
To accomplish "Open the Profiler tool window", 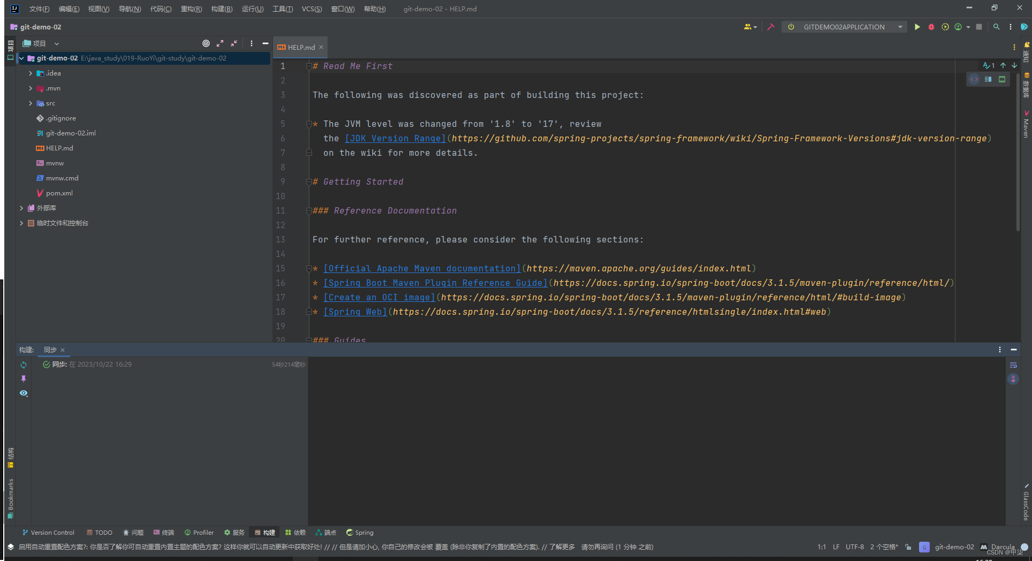I will tap(199, 533).
